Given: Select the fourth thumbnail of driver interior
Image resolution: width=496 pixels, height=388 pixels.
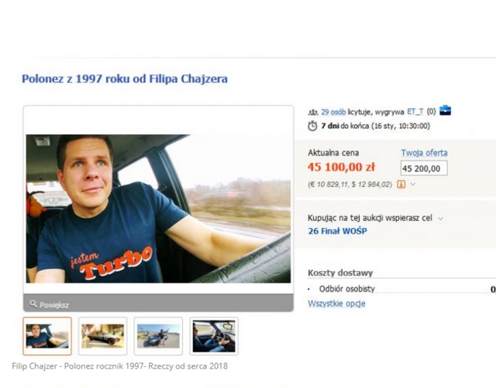Looking at the screenshot, I should point(214,336).
